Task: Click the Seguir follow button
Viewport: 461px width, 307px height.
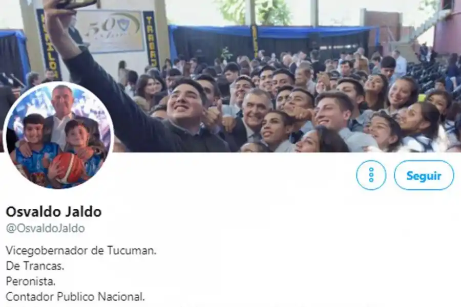Action: tap(424, 176)
